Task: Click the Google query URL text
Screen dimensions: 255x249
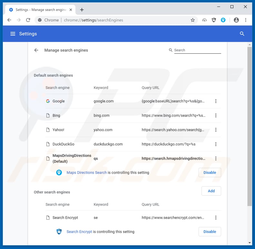Action: [173, 101]
